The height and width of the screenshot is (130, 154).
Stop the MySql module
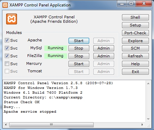point(79,48)
